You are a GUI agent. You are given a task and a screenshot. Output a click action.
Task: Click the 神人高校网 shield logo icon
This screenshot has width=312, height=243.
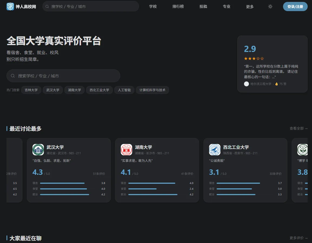(x=10, y=6)
